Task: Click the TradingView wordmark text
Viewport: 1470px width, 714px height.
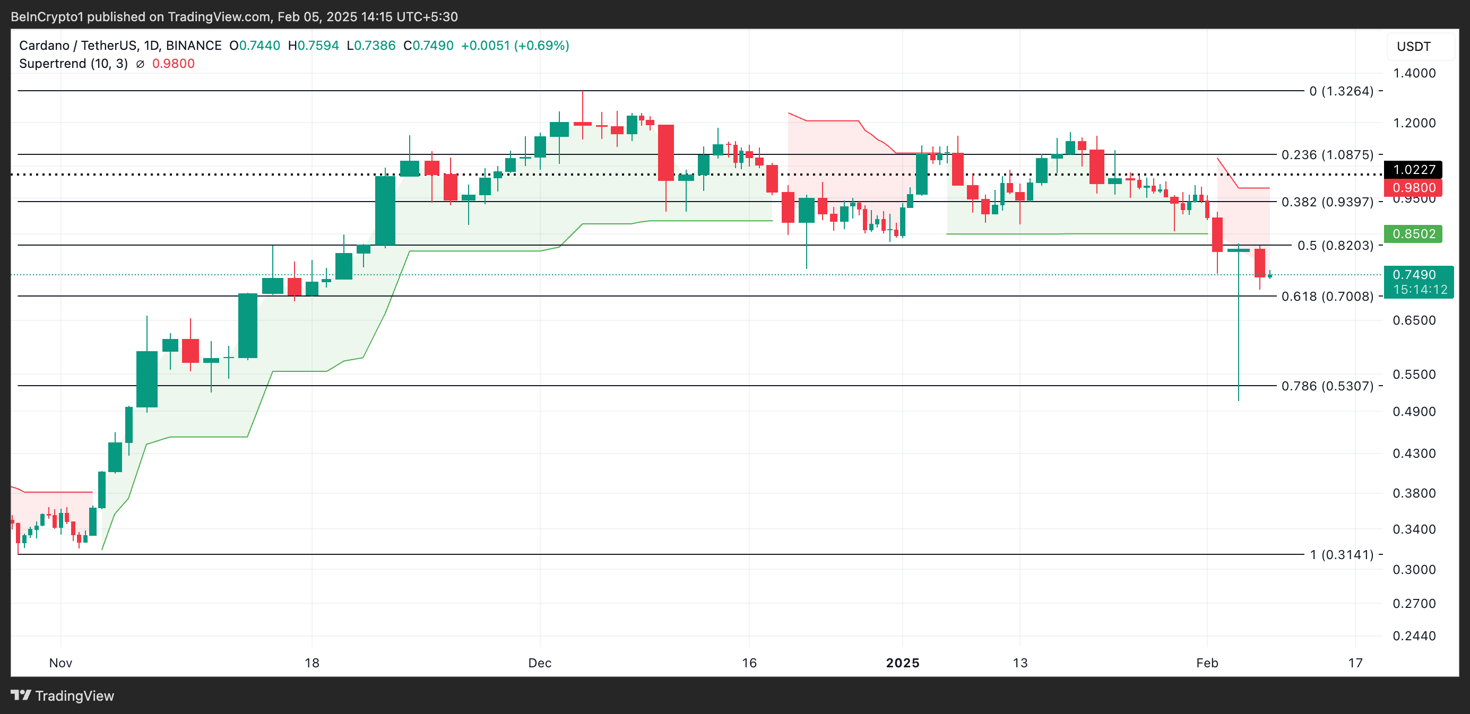Action: (75, 696)
